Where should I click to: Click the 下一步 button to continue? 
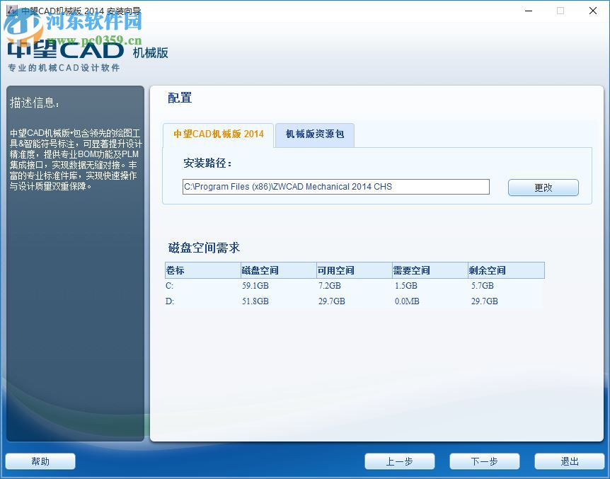[x=484, y=461]
